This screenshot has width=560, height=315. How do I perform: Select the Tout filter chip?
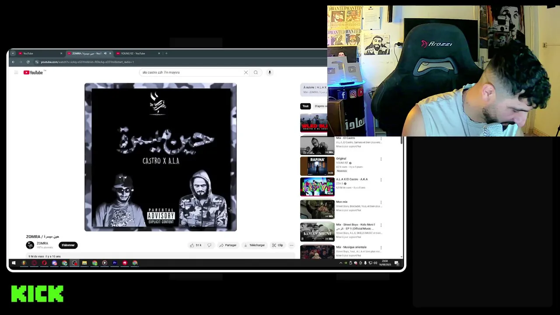[x=305, y=106]
